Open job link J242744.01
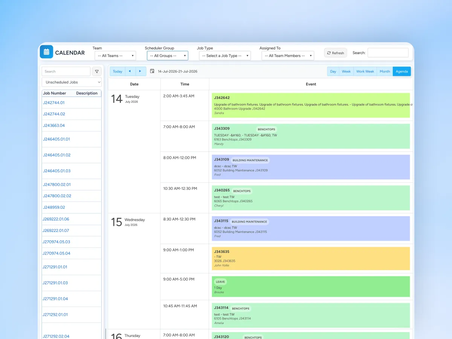 coord(54,102)
